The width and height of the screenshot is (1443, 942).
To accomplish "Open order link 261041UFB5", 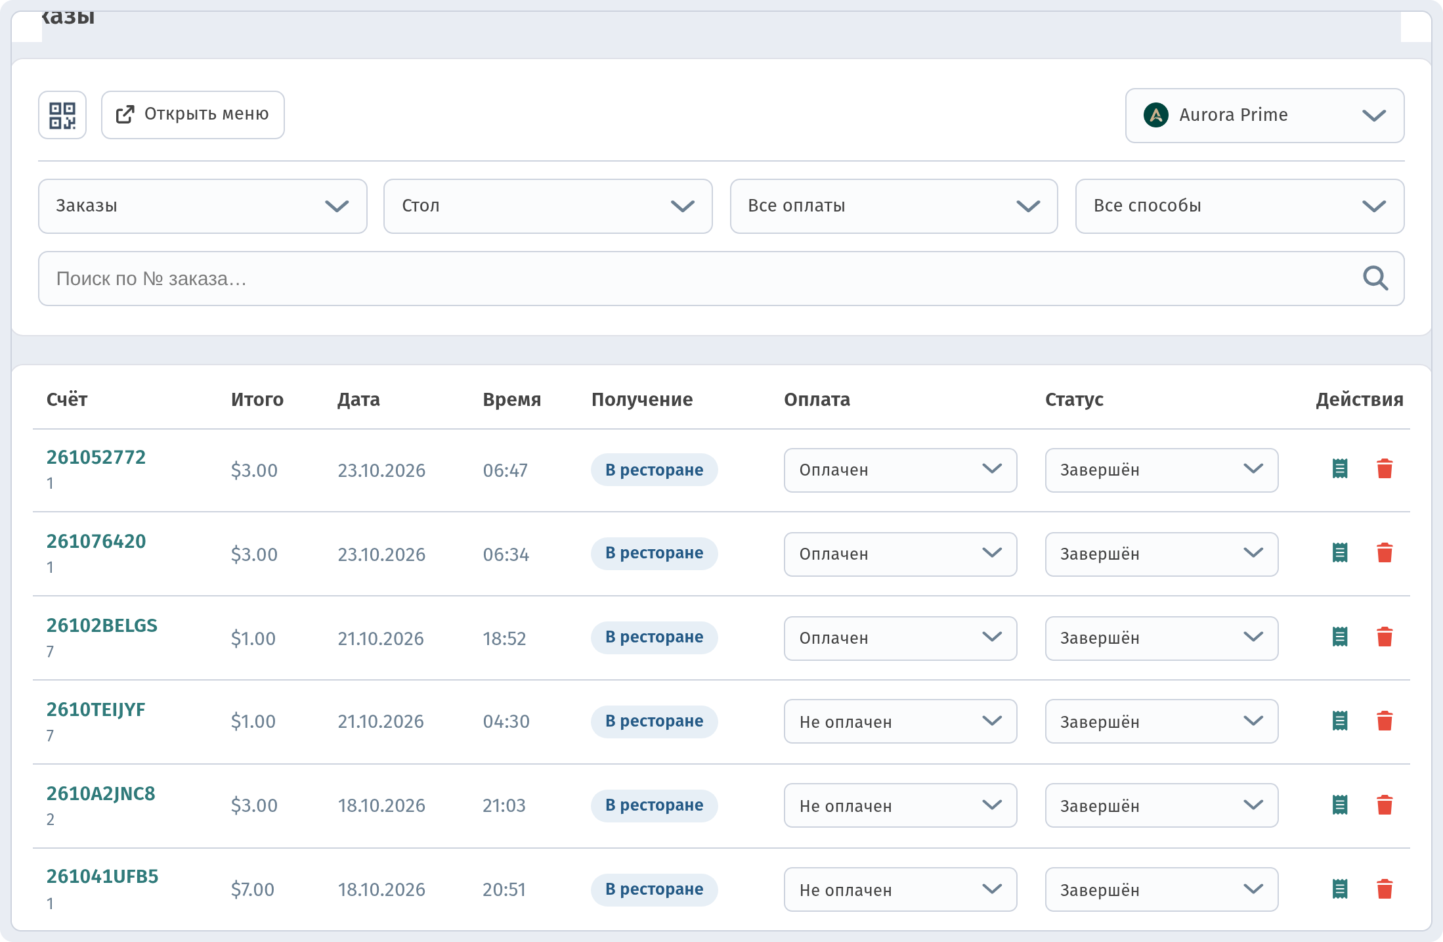I will 102,876.
